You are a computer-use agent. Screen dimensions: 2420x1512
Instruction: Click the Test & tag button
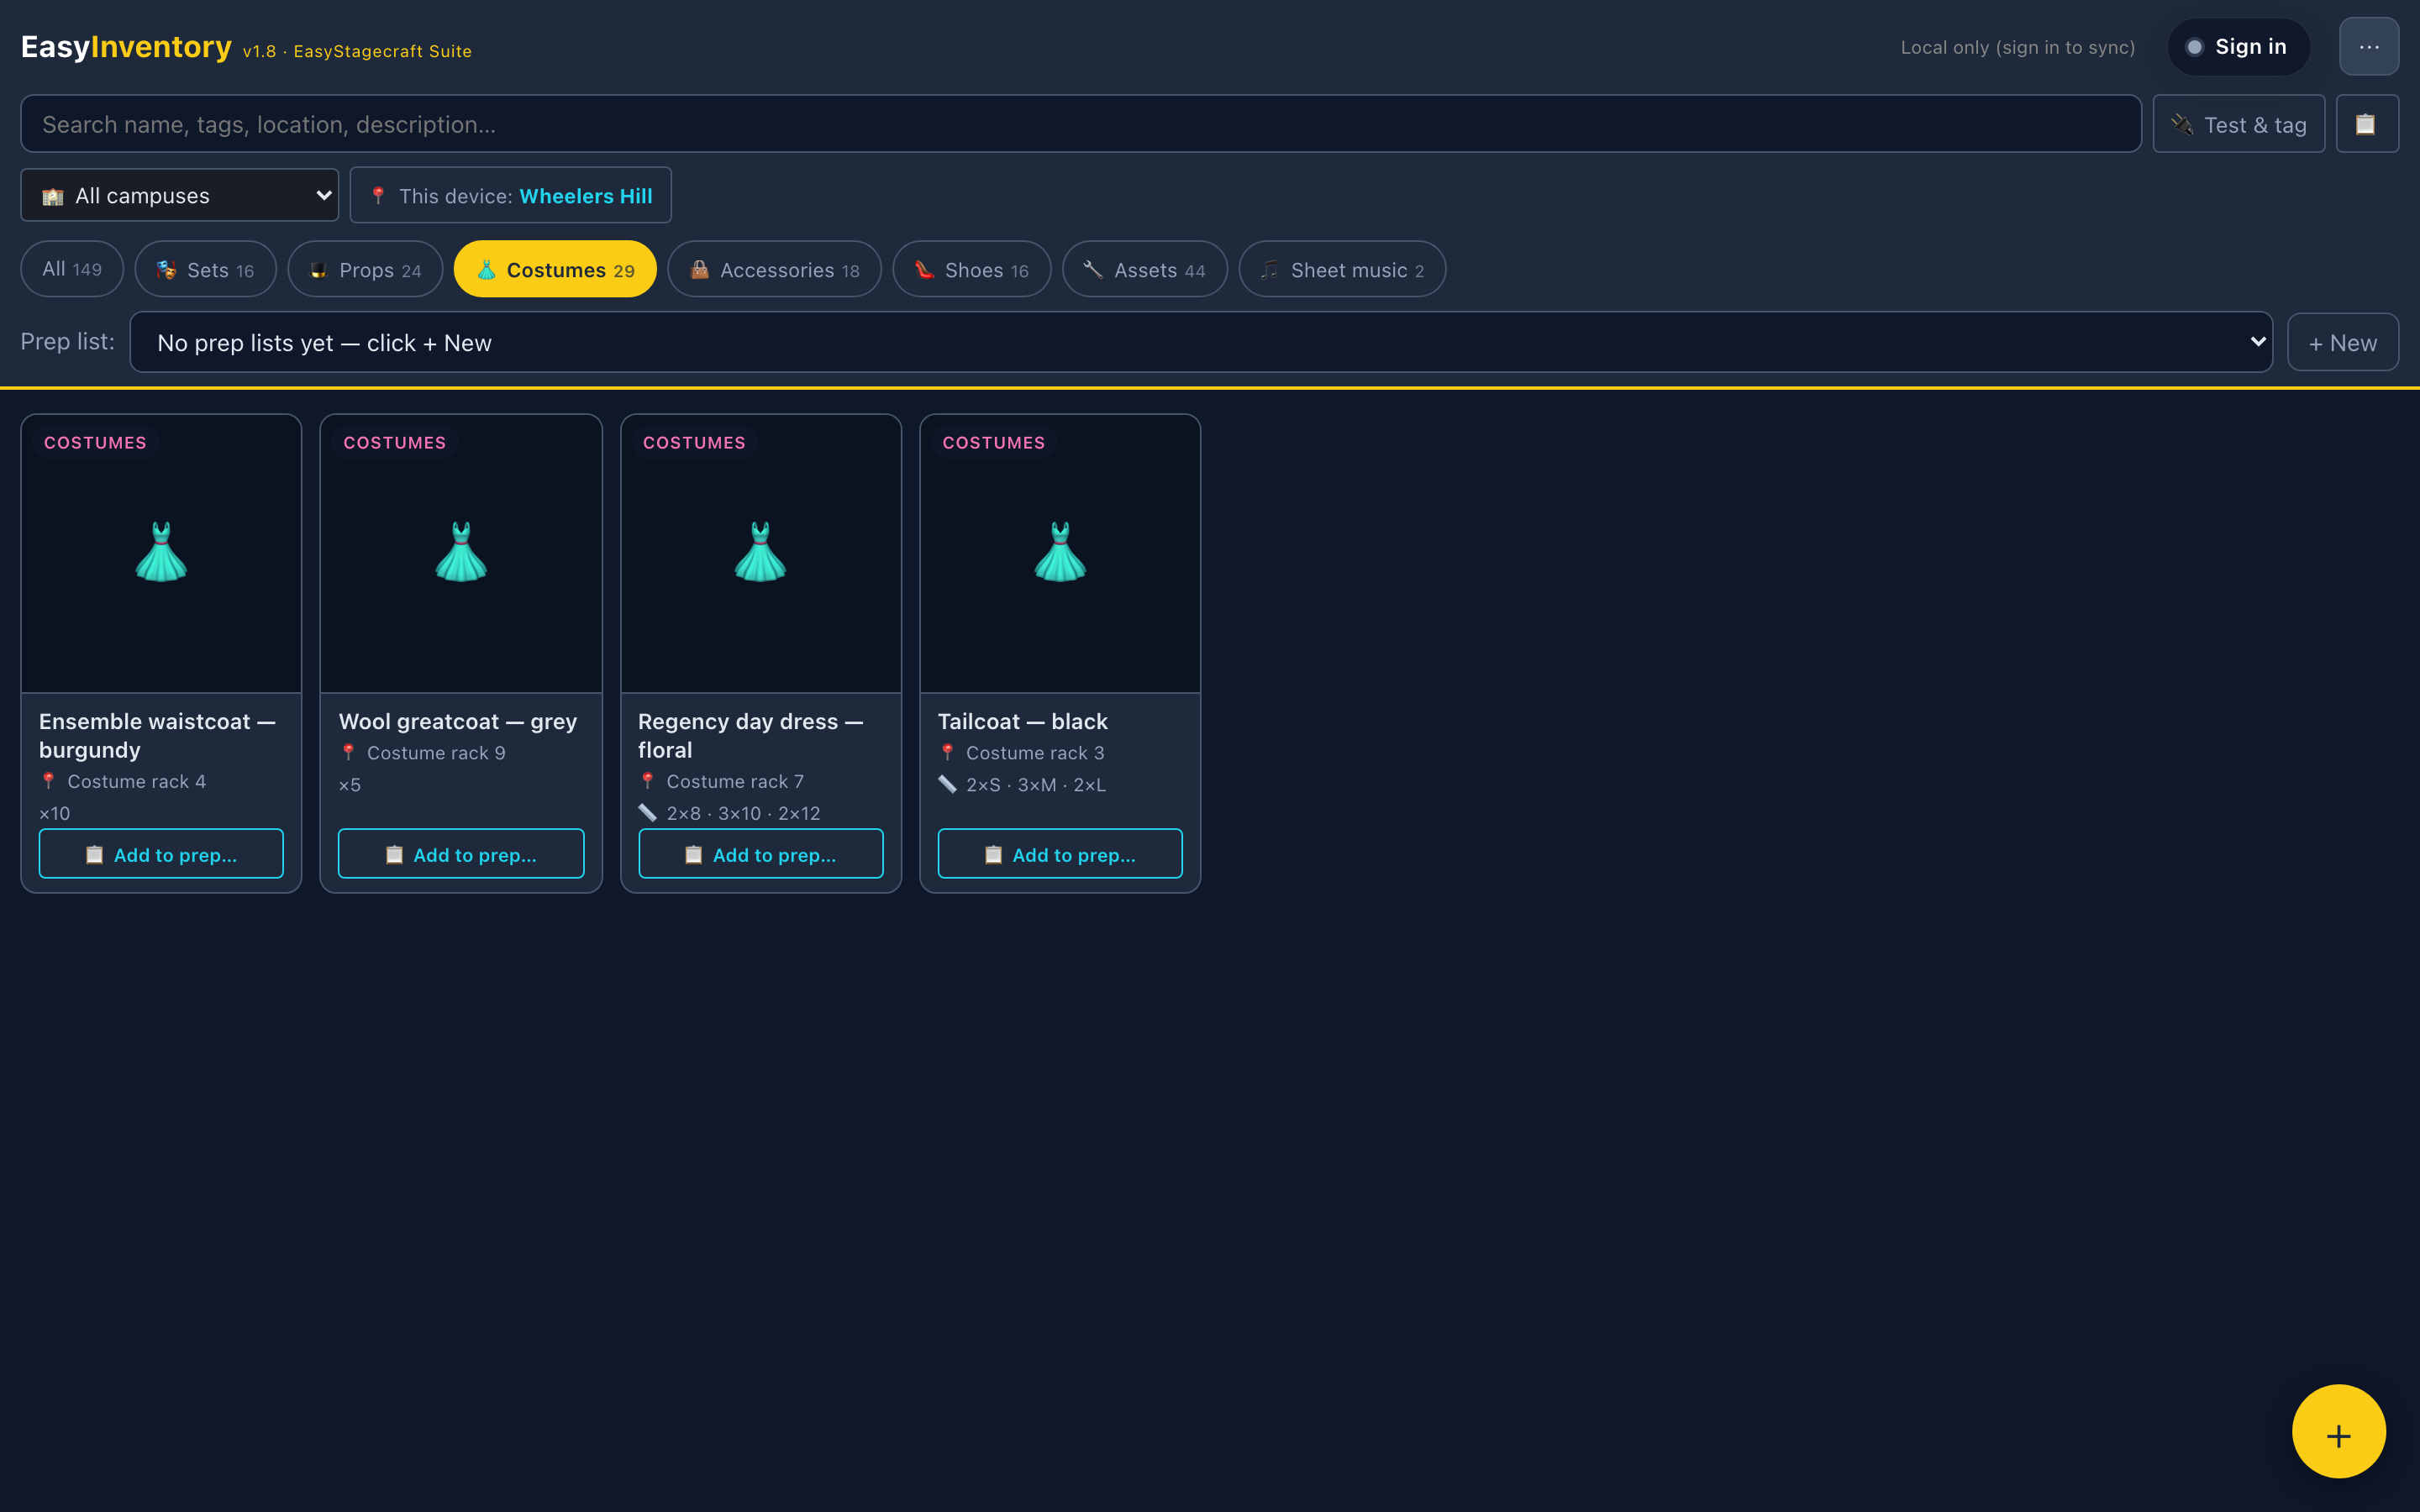[2238, 124]
